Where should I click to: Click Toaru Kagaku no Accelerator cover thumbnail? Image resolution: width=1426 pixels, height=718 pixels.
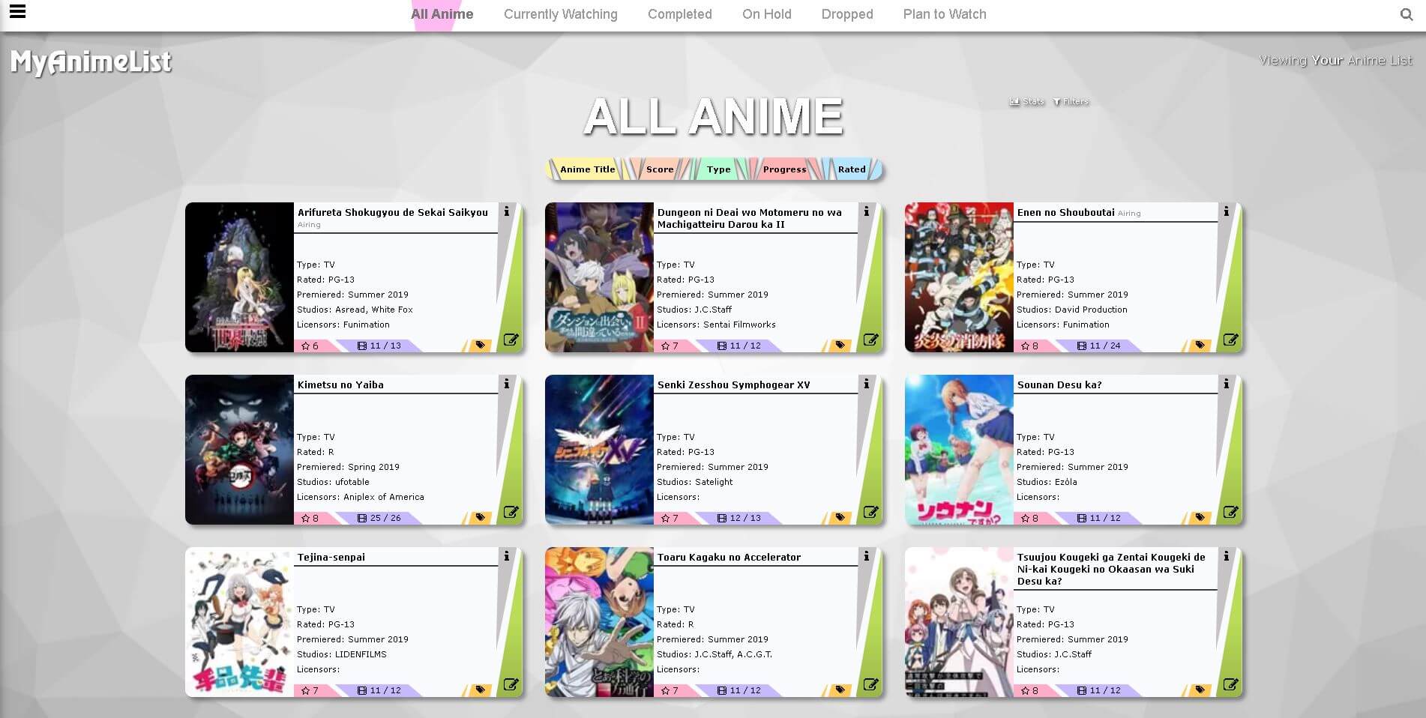(599, 622)
